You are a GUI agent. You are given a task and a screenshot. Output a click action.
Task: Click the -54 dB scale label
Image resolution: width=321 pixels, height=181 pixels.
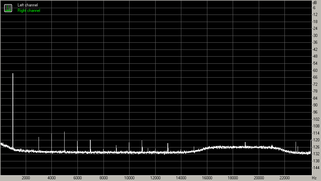(x=315, y=63)
